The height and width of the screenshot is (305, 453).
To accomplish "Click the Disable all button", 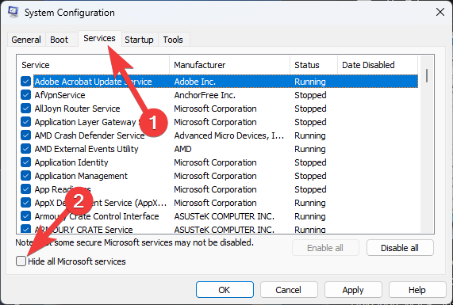I will pyautogui.click(x=400, y=248).
